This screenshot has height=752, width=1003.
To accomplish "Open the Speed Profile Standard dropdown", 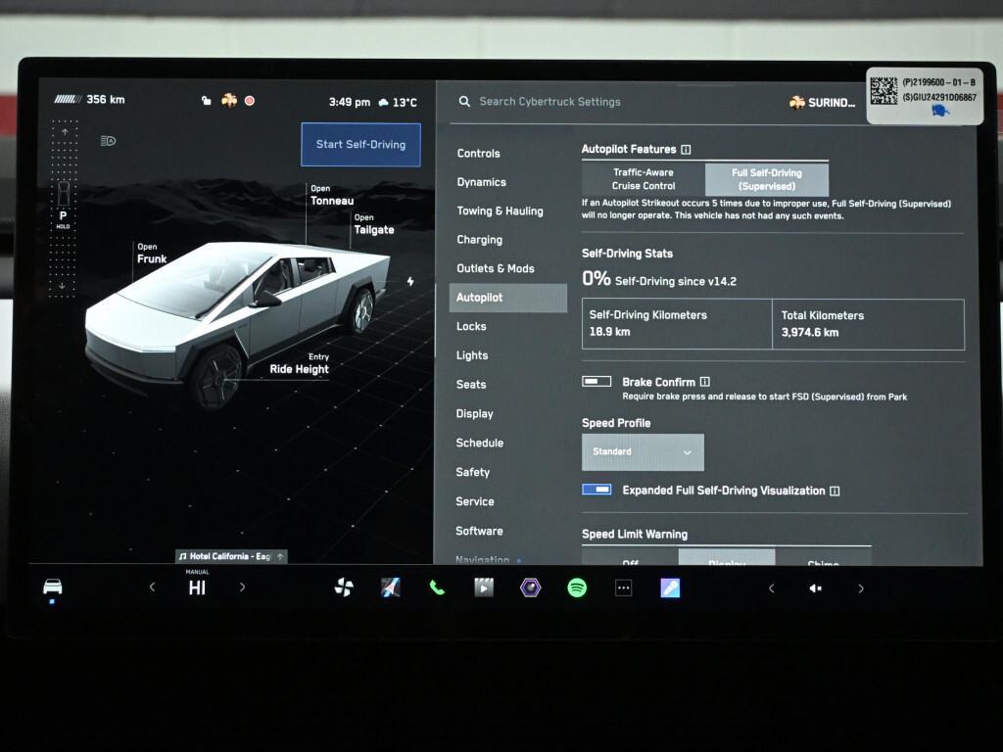I will [x=643, y=452].
